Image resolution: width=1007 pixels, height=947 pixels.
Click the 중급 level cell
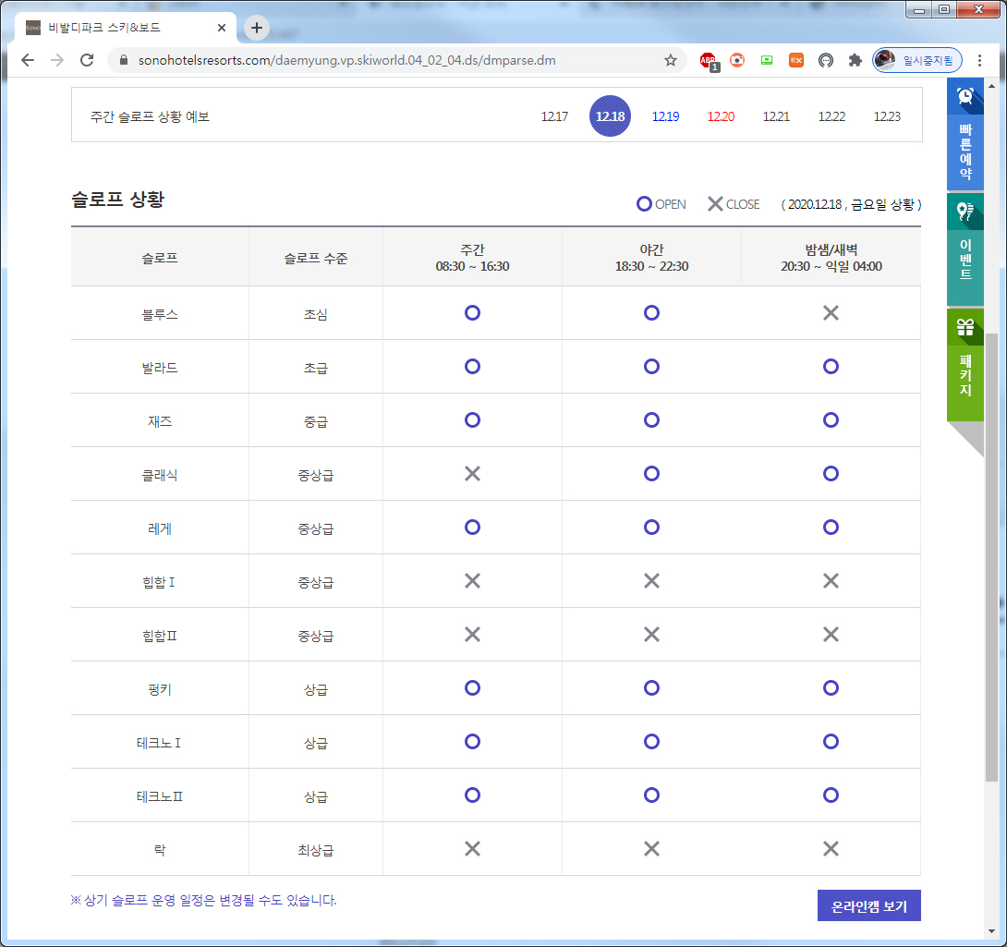click(x=316, y=421)
